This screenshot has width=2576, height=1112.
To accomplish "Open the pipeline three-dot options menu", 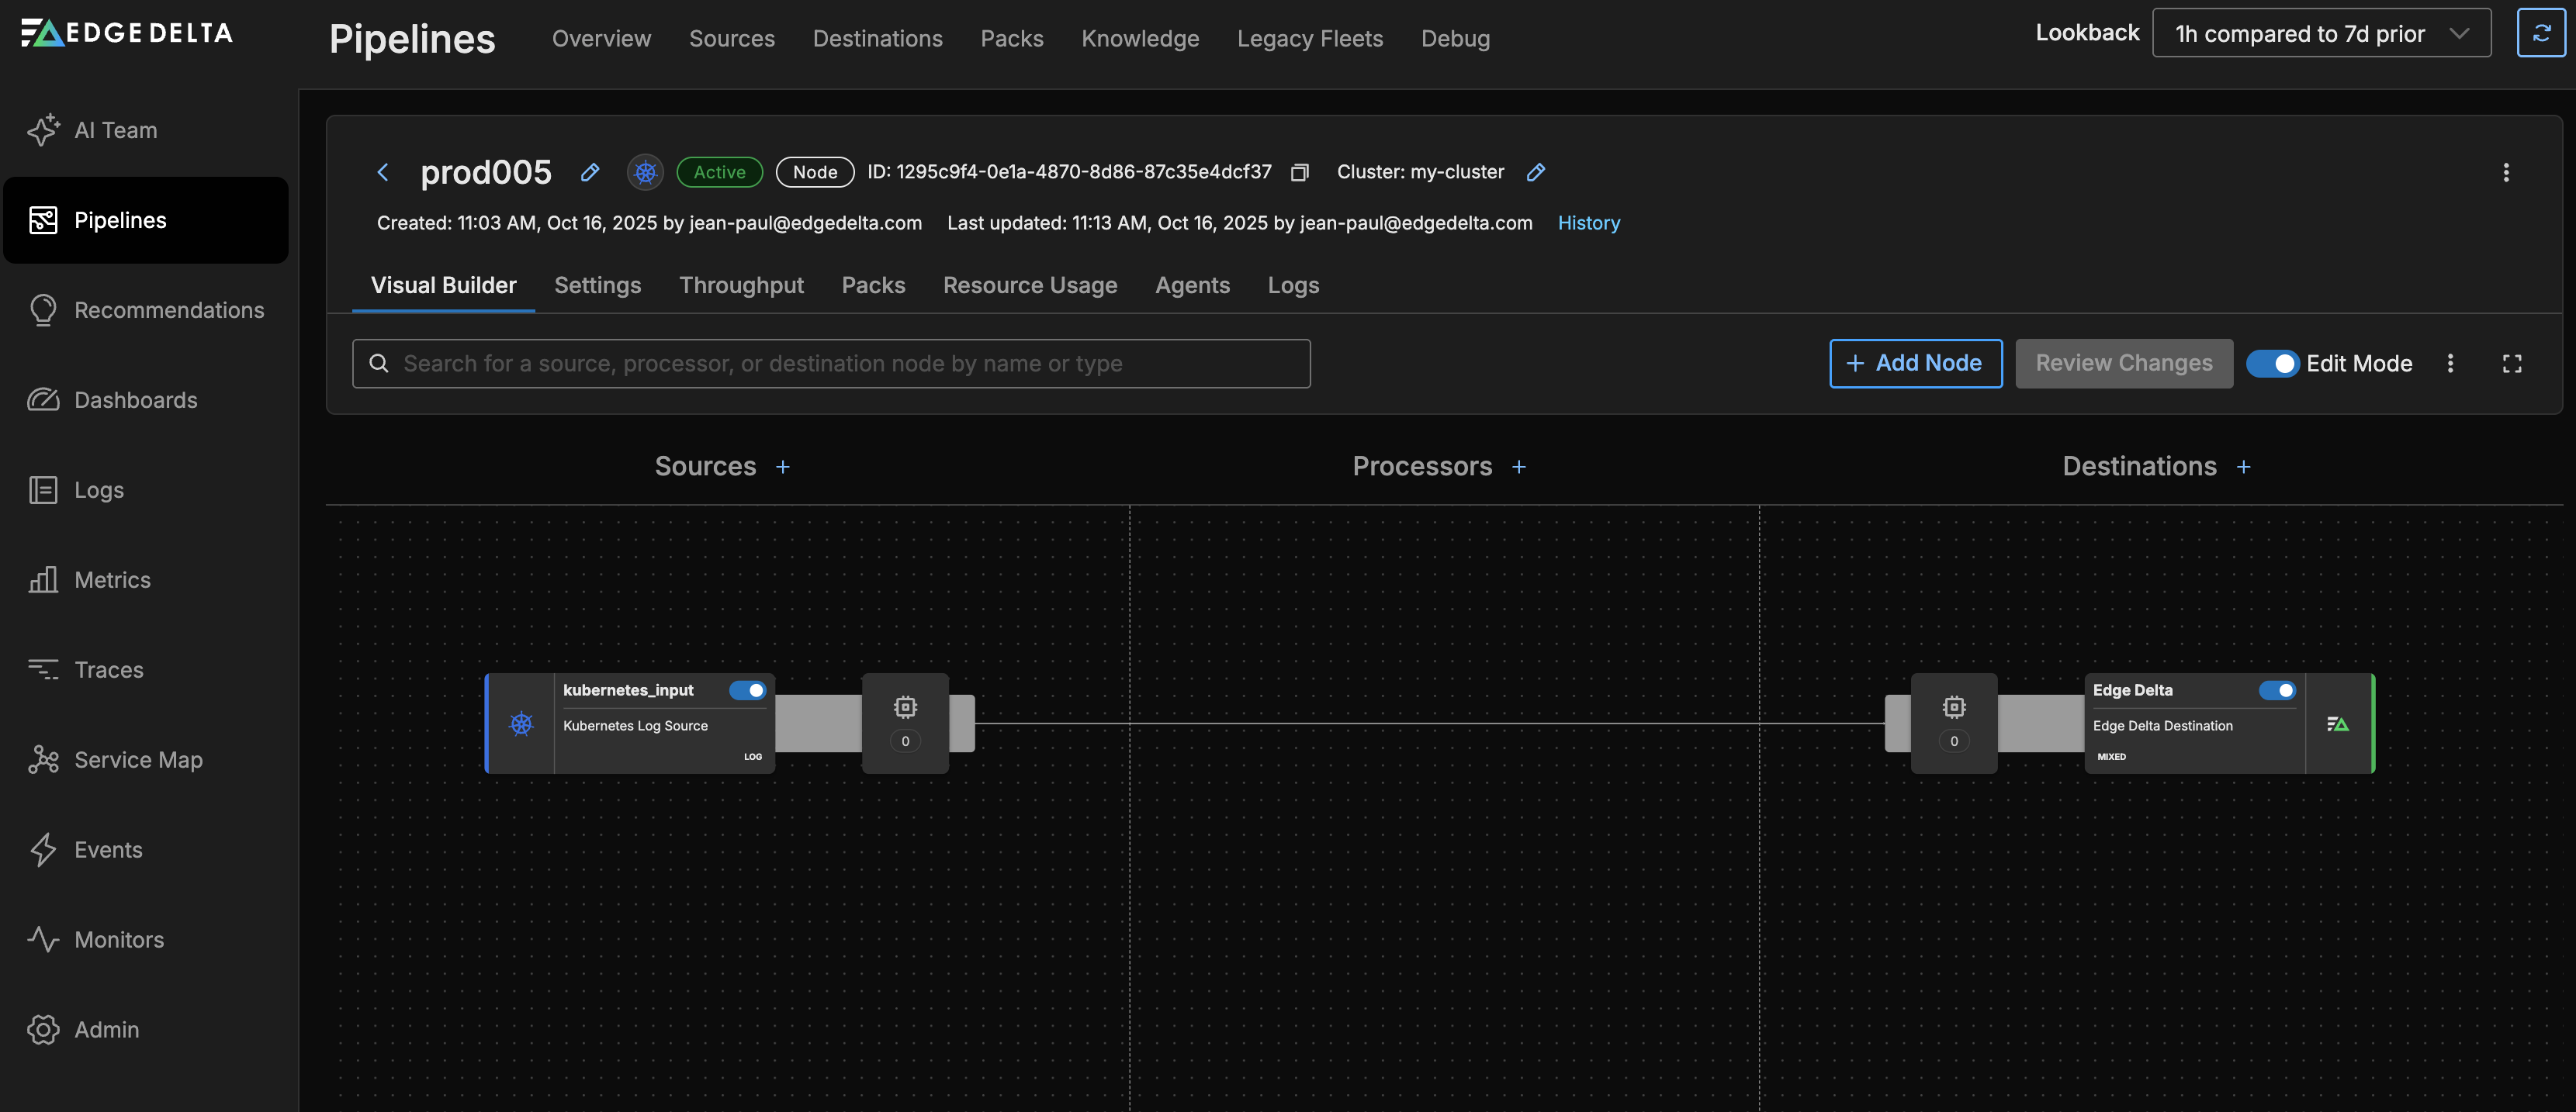I will pyautogui.click(x=2505, y=173).
